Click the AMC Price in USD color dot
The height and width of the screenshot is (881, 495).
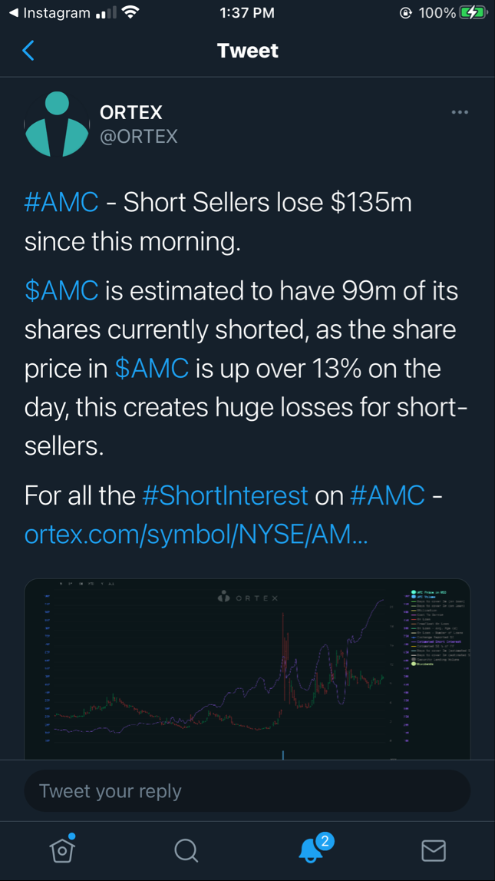414,593
